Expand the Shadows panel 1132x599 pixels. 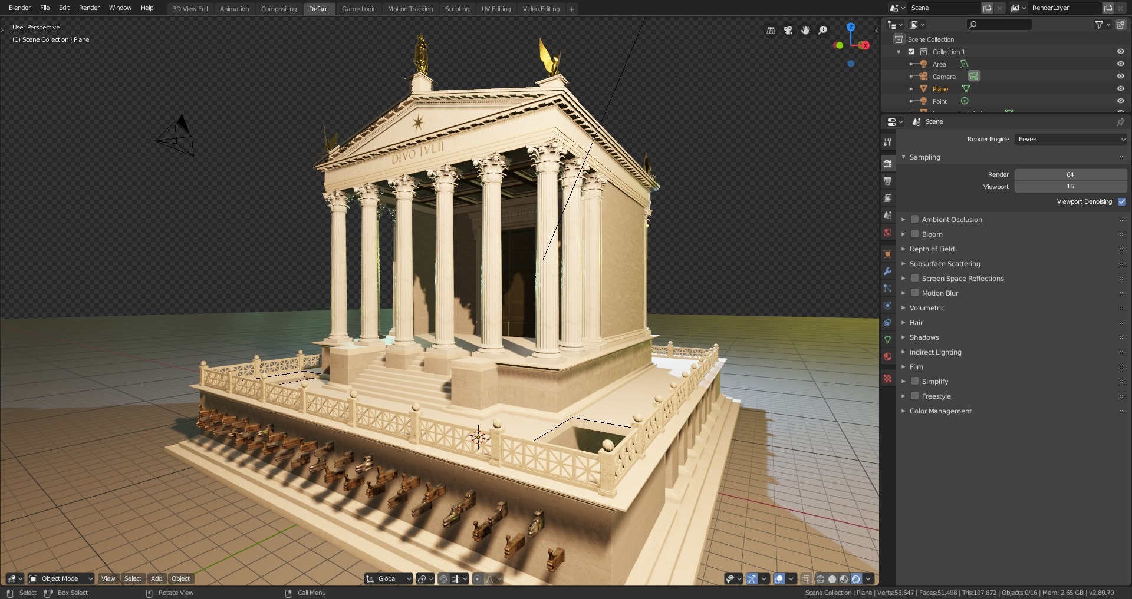click(x=924, y=337)
